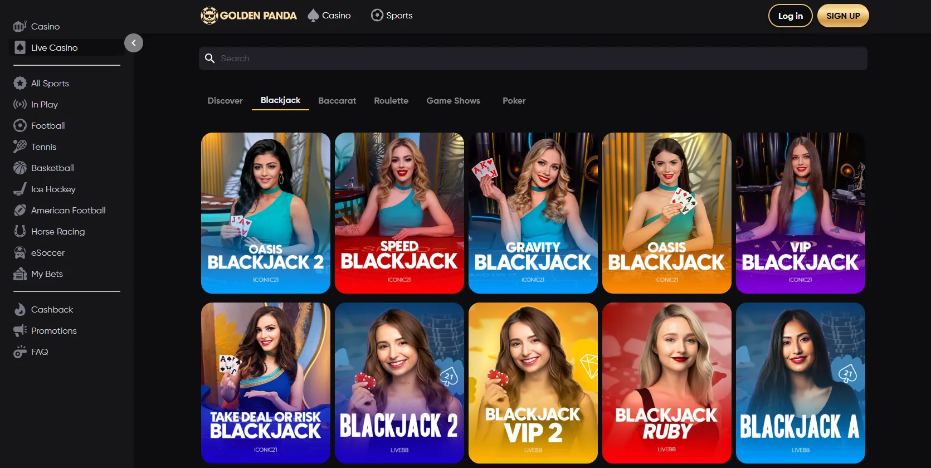Click the Promotions megaphone icon
This screenshot has height=468, width=931.
(20, 330)
